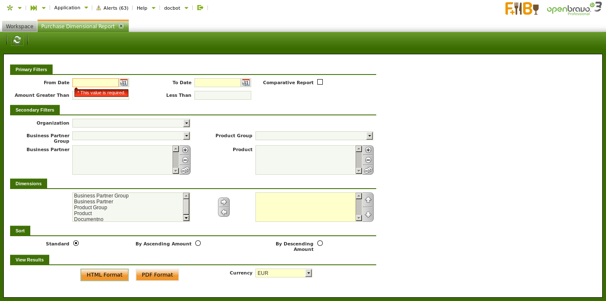Click the HTML Format button

pos(104,275)
